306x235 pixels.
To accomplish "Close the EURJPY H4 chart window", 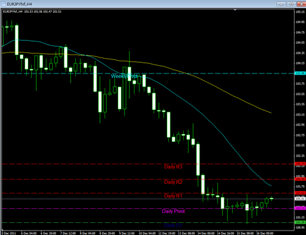I will coord(302,4).
